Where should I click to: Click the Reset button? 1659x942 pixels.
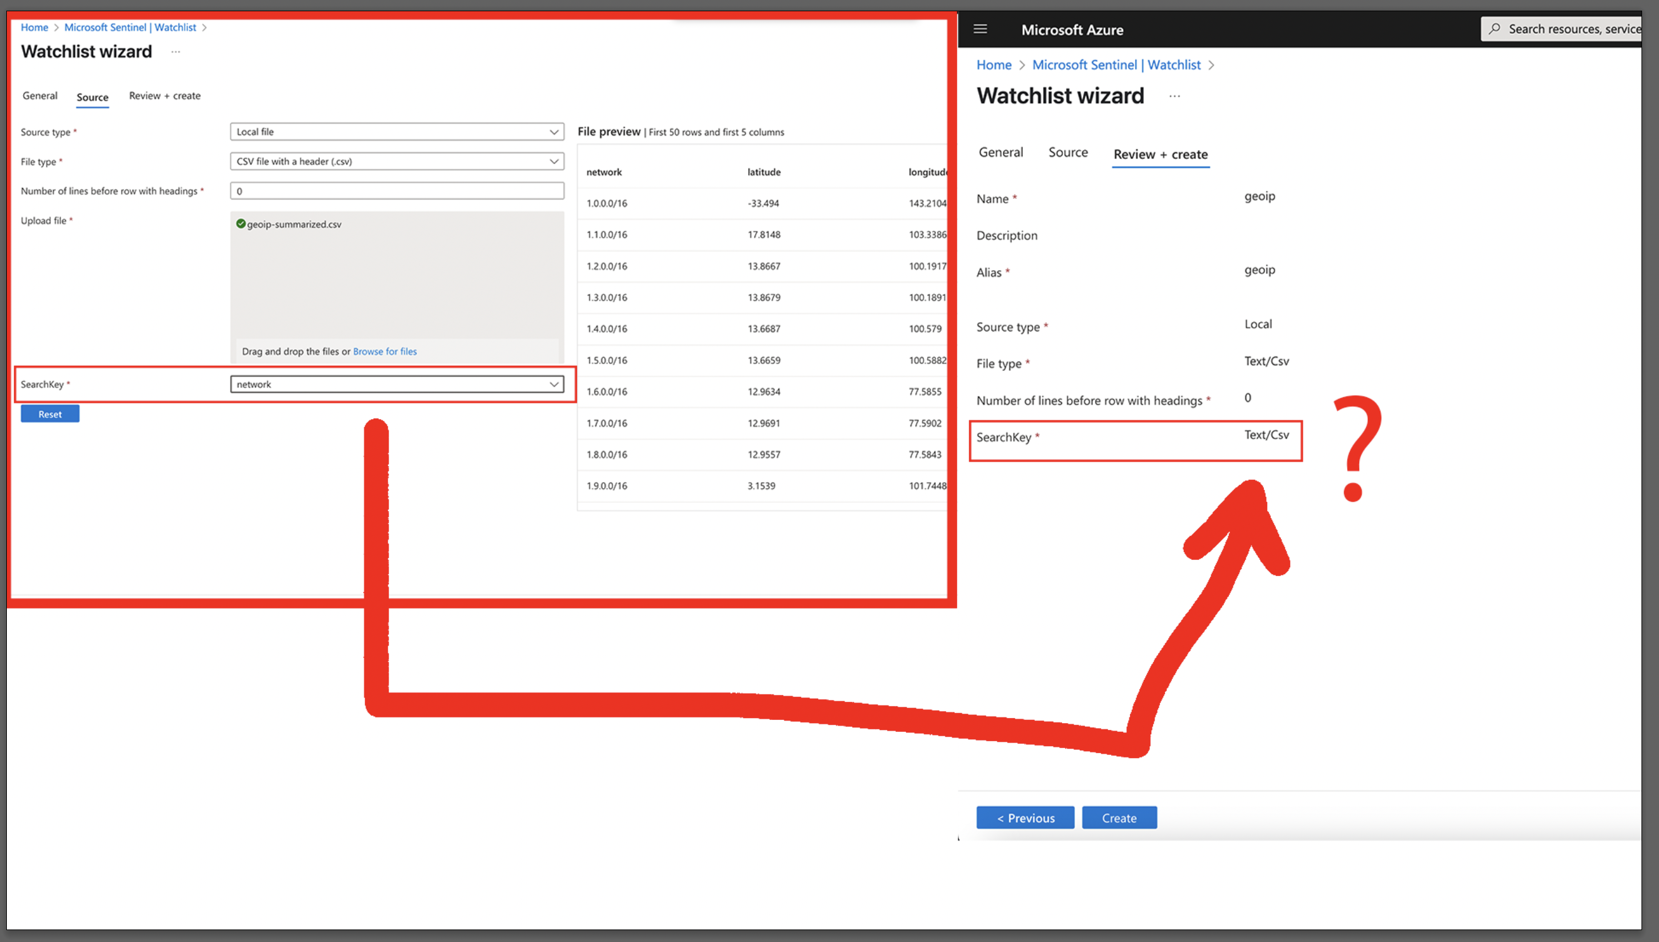pos(50,414)
